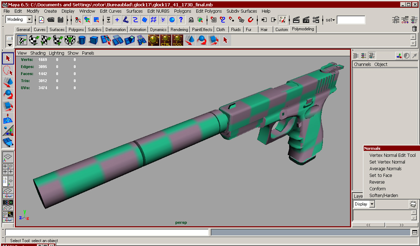
Task: Activate the Rotate tool in the toolbox
Action: 8,94
